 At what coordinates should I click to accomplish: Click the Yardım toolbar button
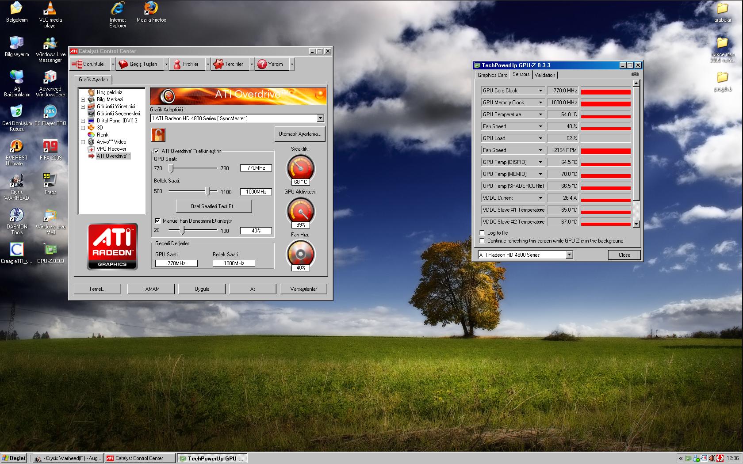[x=271, y=64]
